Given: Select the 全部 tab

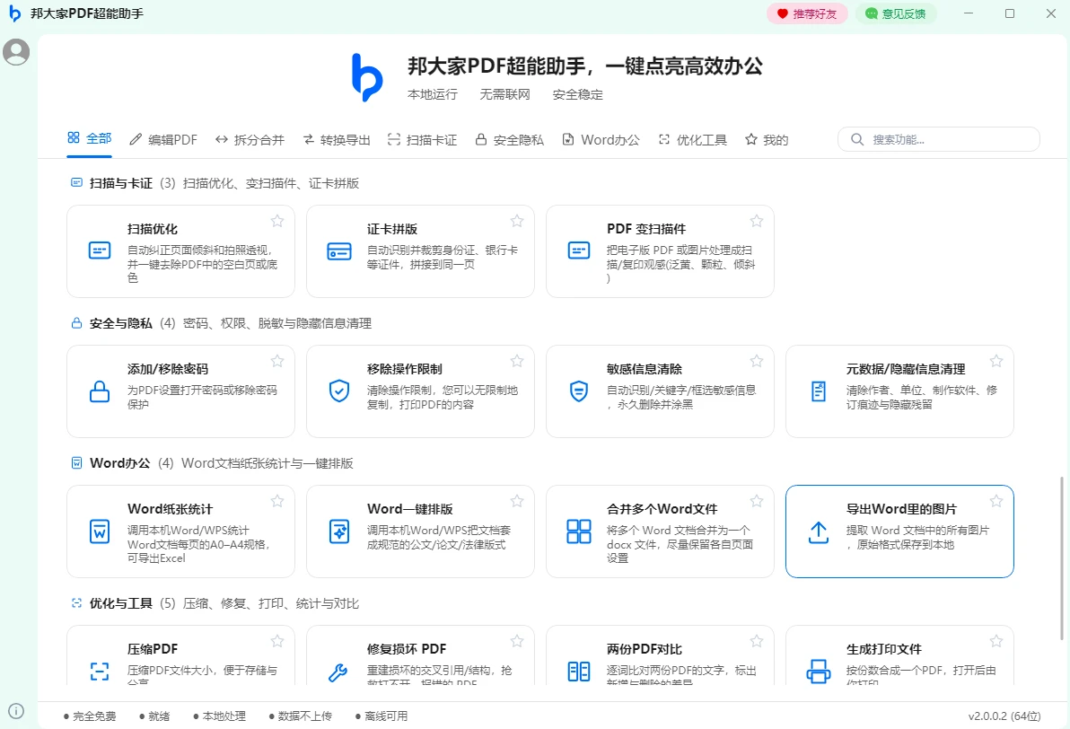Looking at the screenshot, I should 90,138.
